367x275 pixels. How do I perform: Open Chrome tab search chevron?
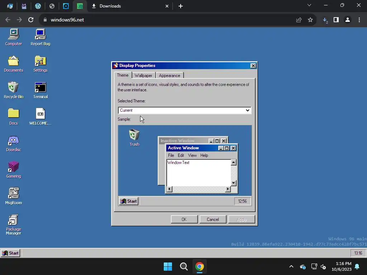click(x=309, y=5)
